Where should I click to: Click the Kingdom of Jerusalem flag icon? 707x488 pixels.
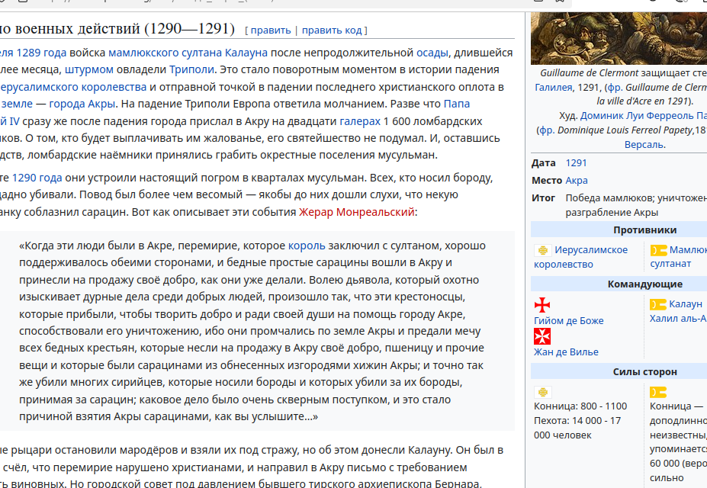click(x=542, y=250)
